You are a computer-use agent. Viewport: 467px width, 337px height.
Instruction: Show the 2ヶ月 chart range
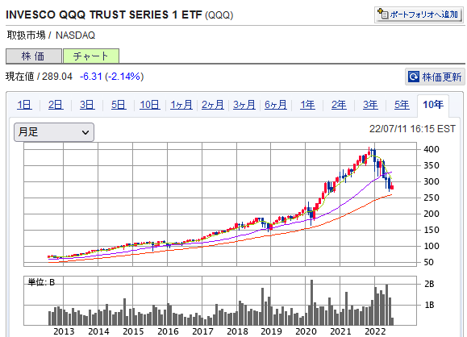click(x=213, y=105)
